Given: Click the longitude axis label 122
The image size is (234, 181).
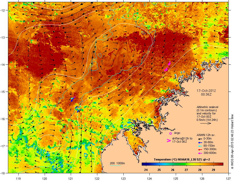Looking at the screenshot, I should tap(97, 178).
